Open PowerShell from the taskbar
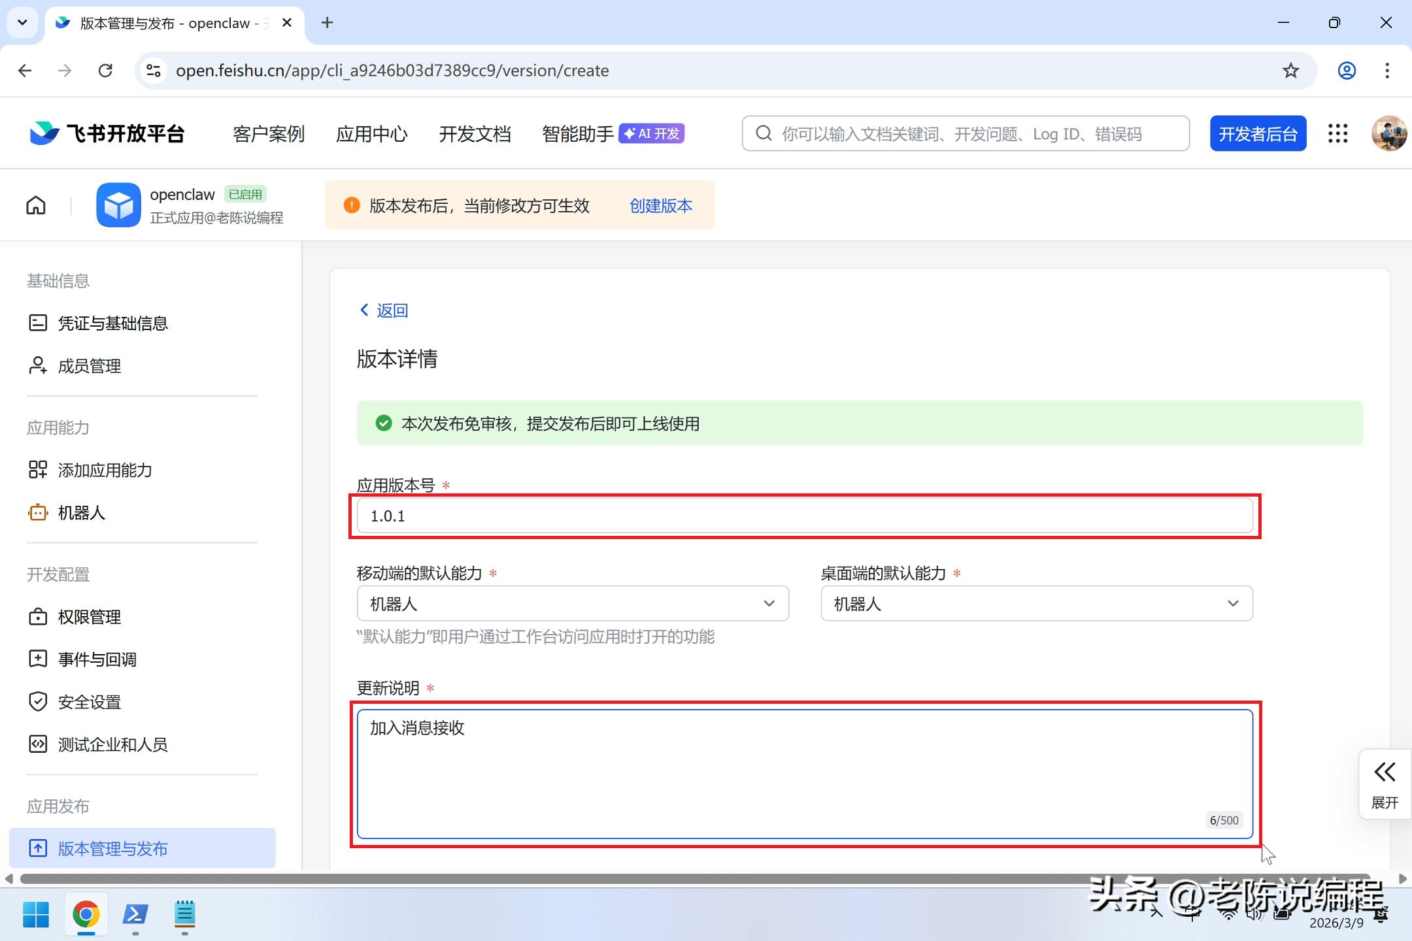The image size is (1412, 941). pos(135,915)
